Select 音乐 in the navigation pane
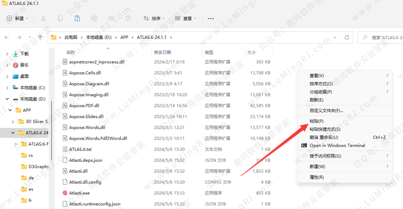The height and width of the screenshot is (209, 403). (24, 65)
